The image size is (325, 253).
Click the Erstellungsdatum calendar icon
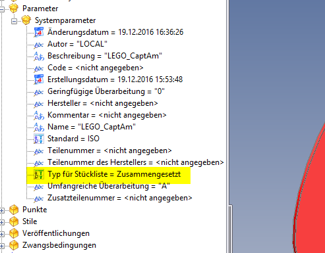coord(39,80)
